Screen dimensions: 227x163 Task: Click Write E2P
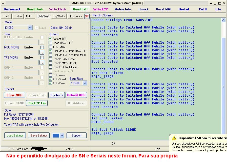pos(101,9)
